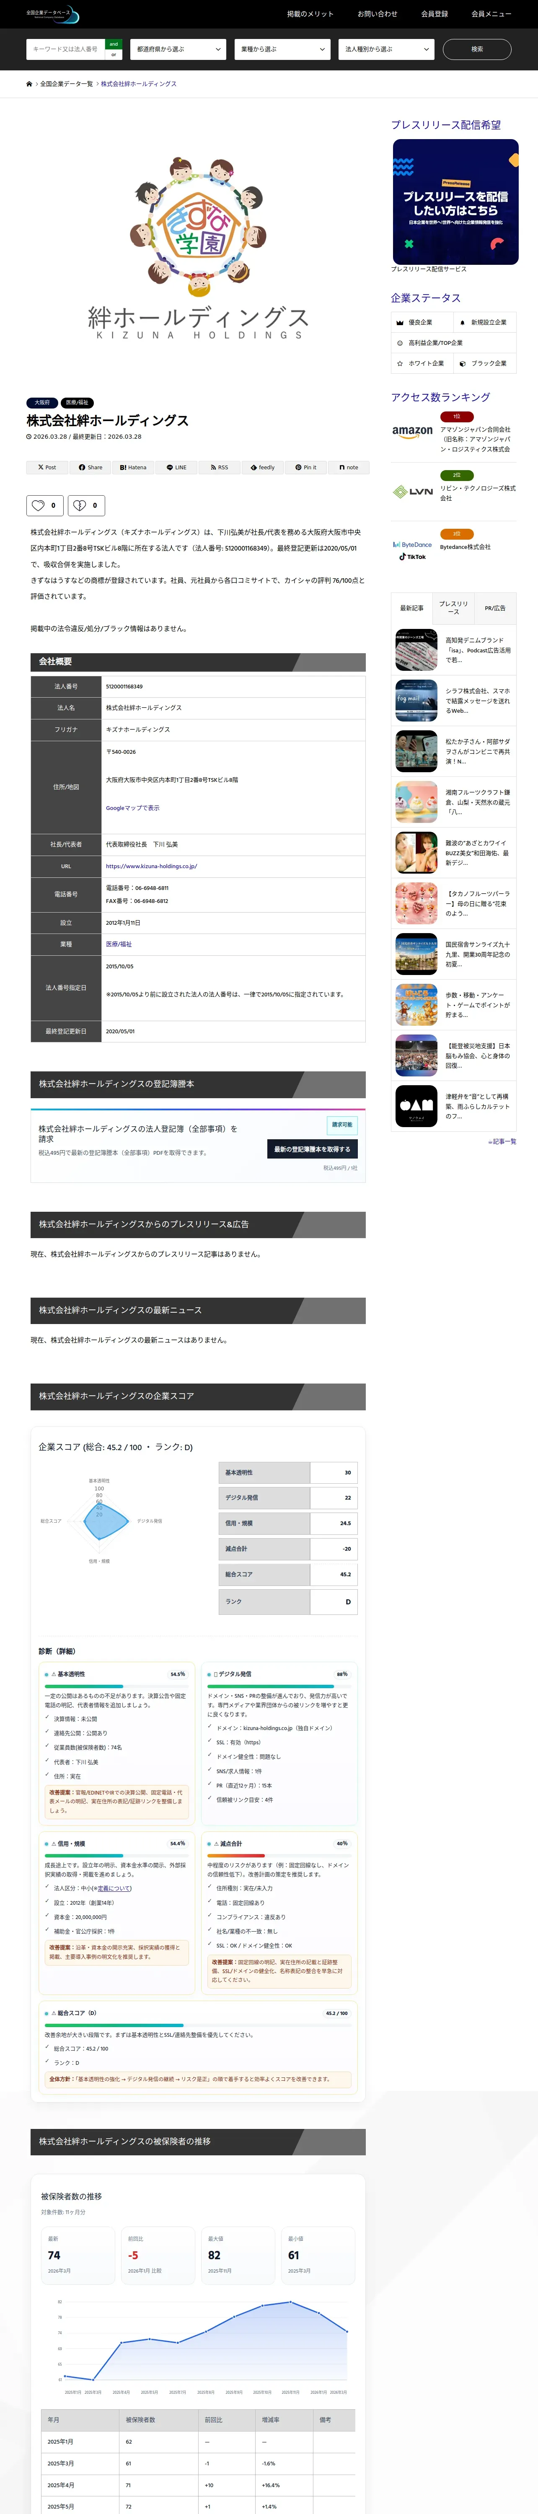Subscribe using the RSS button

coord(220,468)
